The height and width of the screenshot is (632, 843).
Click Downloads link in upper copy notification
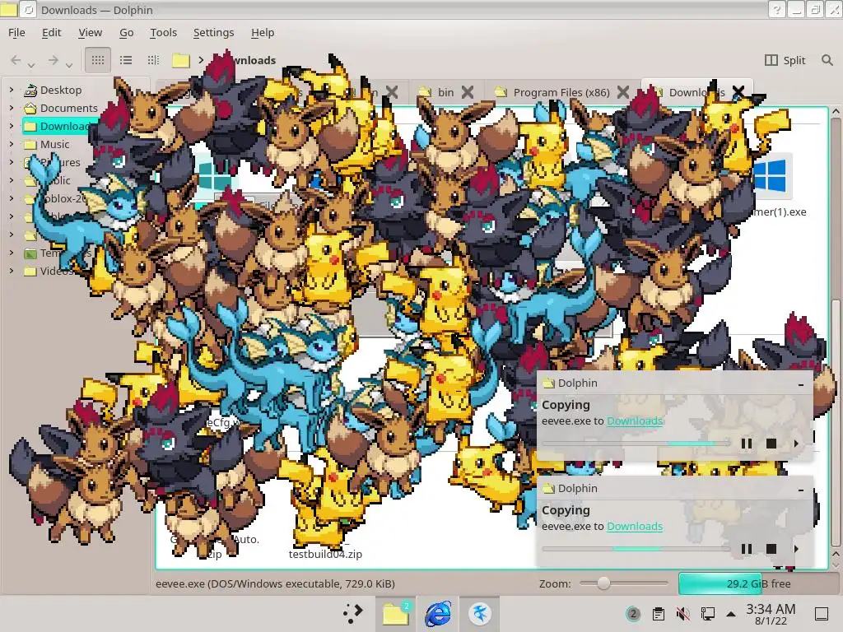click(x=635, y=421)
